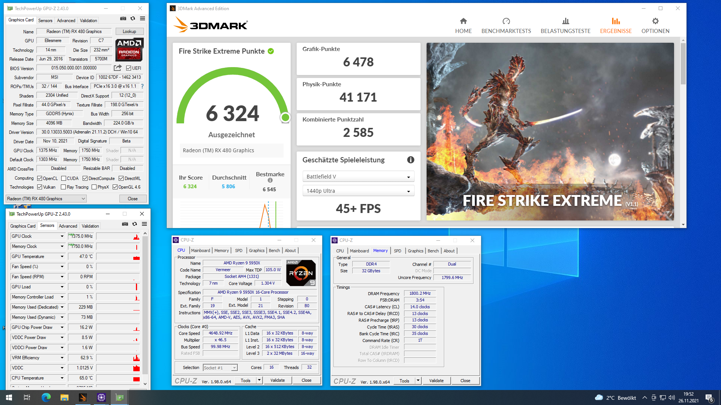The height and width of the screenshot is (405, 721).
Task: Click BIOS Version field in GPU-Z
Action: point(74,68)
